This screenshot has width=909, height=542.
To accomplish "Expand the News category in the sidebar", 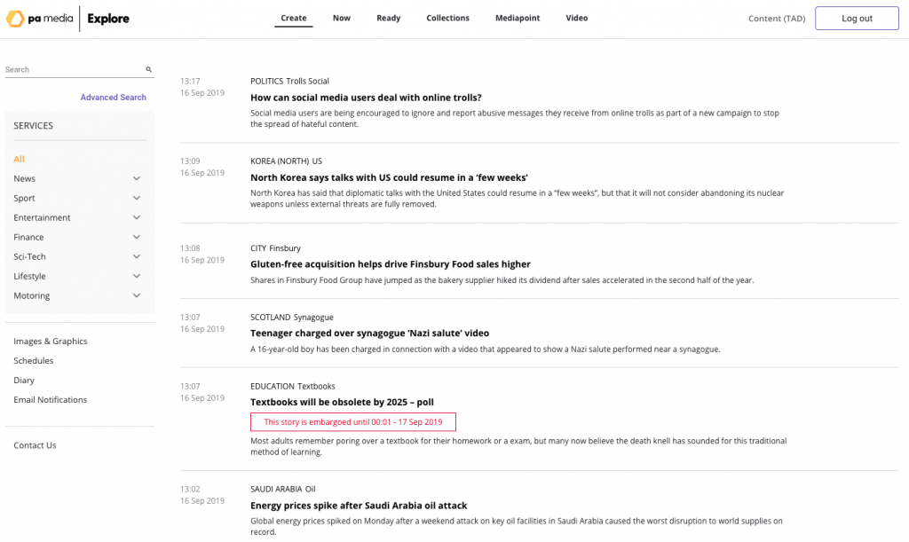I will [x=137, y=178].
